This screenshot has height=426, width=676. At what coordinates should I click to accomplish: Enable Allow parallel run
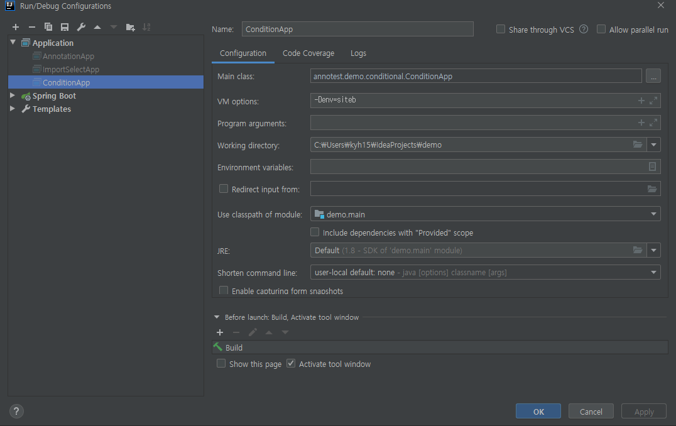click(601, 29)
